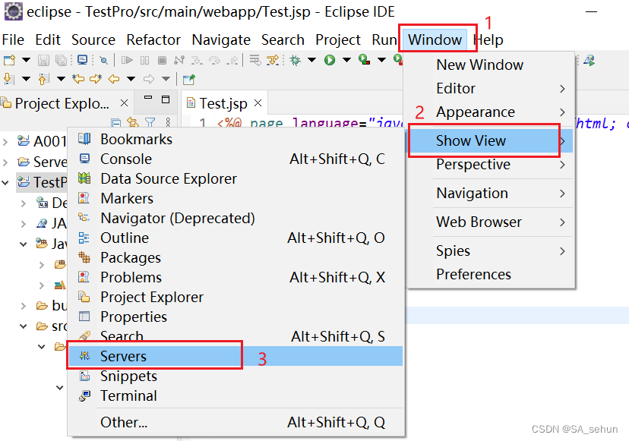This screenshot has width=629, height=441.
Task: Toggle Link with Editor in Project Explorer
Action: coord(133,122)
